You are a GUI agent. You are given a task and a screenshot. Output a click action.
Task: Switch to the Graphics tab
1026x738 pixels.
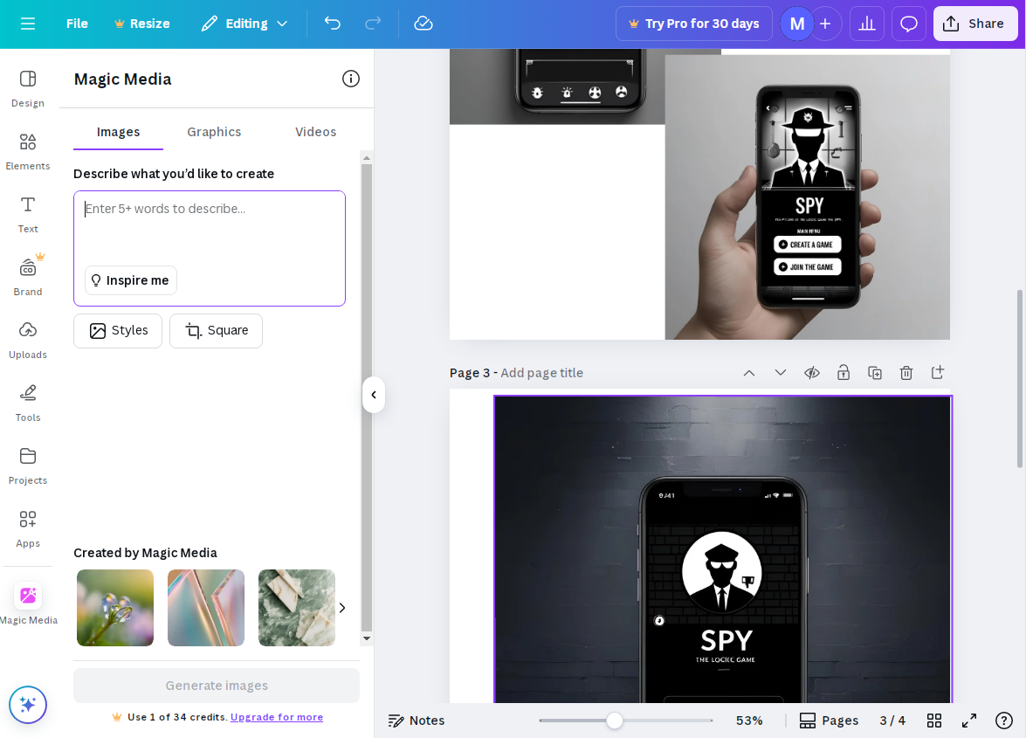pyautogui.click(x=214, y=132)
